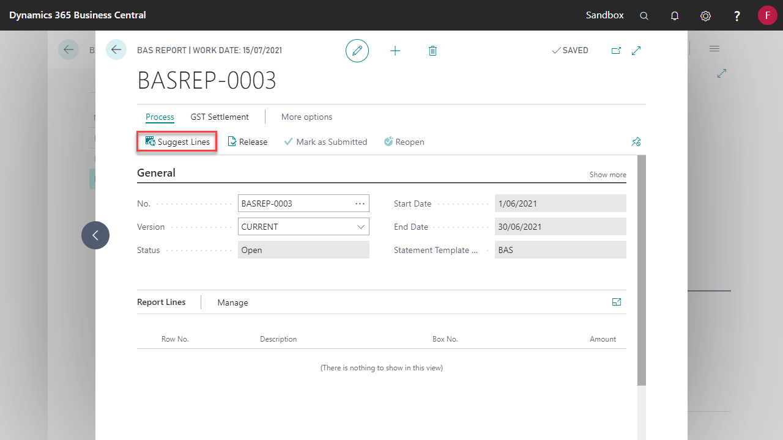
Task: Click the Status field showing Open
Action: (303, 250)
